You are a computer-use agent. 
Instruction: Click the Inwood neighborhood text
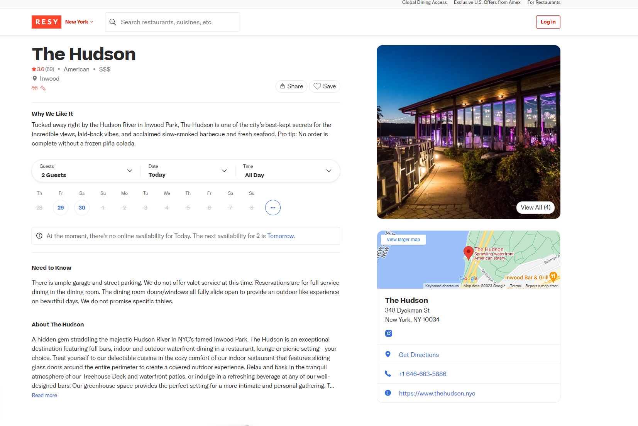(49, 78)
